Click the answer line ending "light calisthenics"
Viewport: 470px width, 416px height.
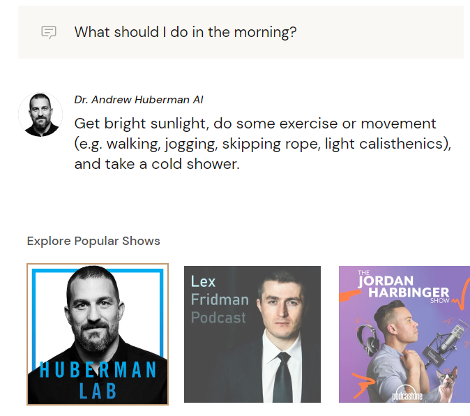(262, 144)
